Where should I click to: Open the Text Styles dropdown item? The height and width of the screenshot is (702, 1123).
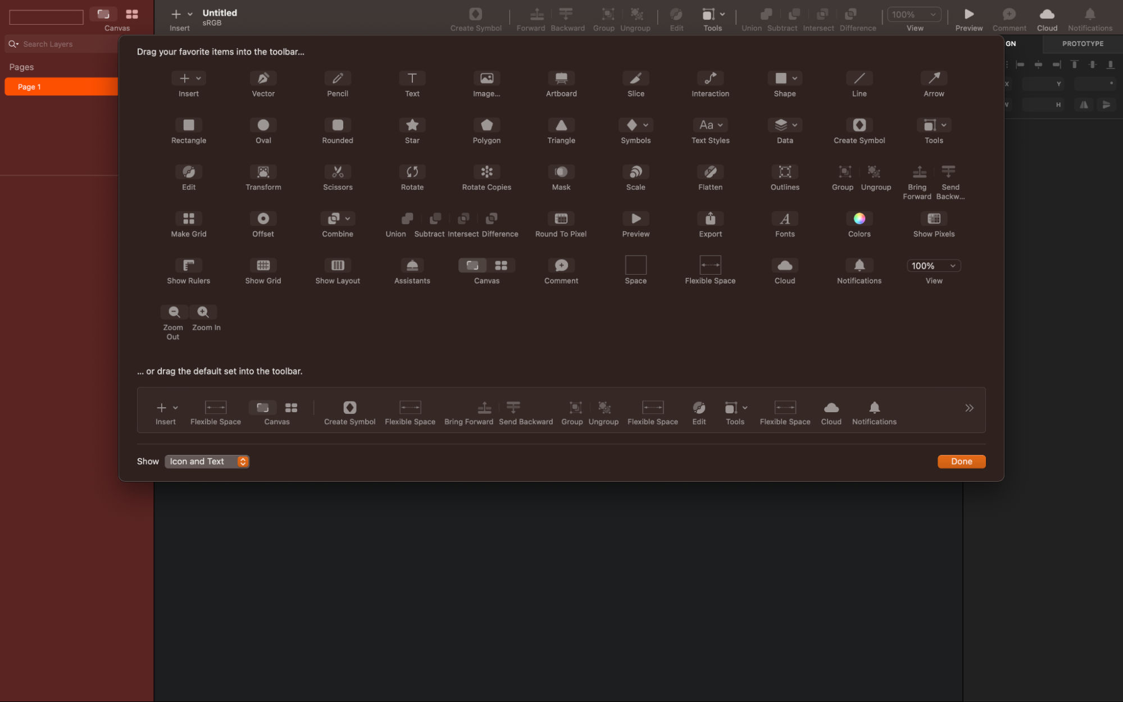coord(710,125)
